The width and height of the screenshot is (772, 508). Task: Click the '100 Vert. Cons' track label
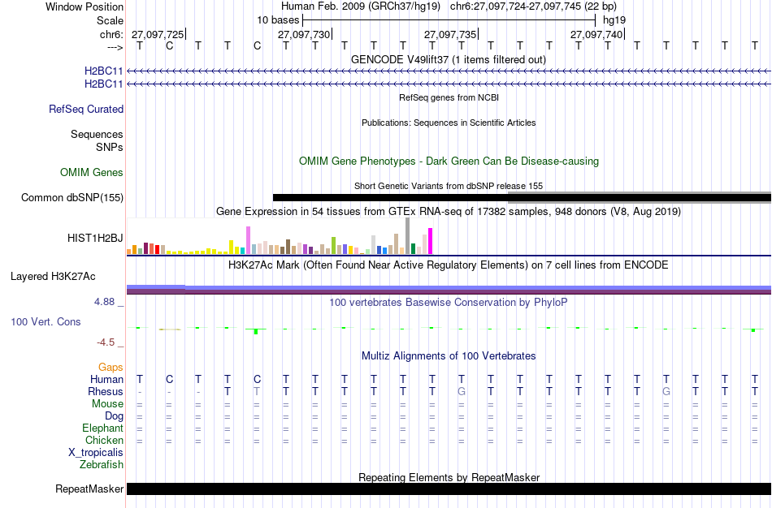[x=46, y=321]
